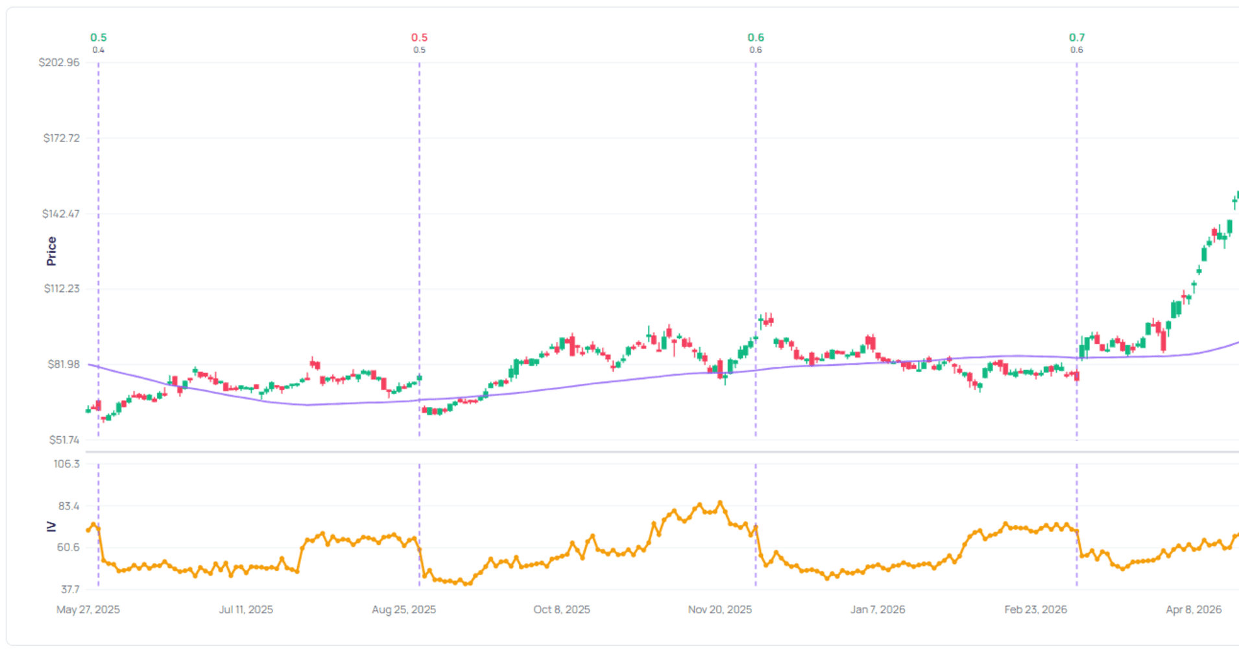
Task: Click the Oct 8, 2025 date label
Action: point(562,609)
